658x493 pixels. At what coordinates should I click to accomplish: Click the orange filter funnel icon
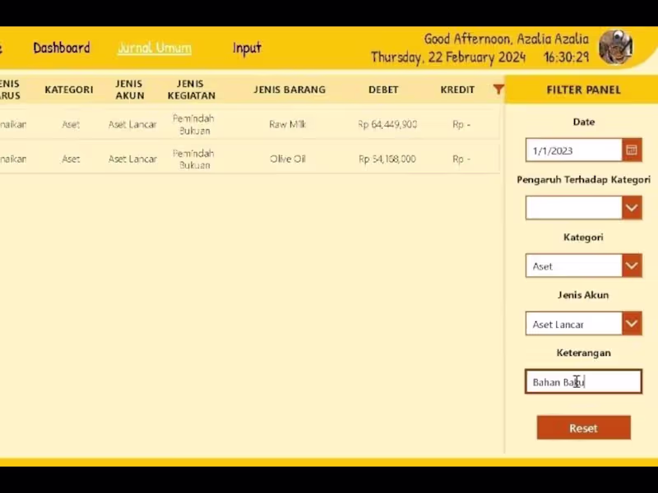pos(498,90)
